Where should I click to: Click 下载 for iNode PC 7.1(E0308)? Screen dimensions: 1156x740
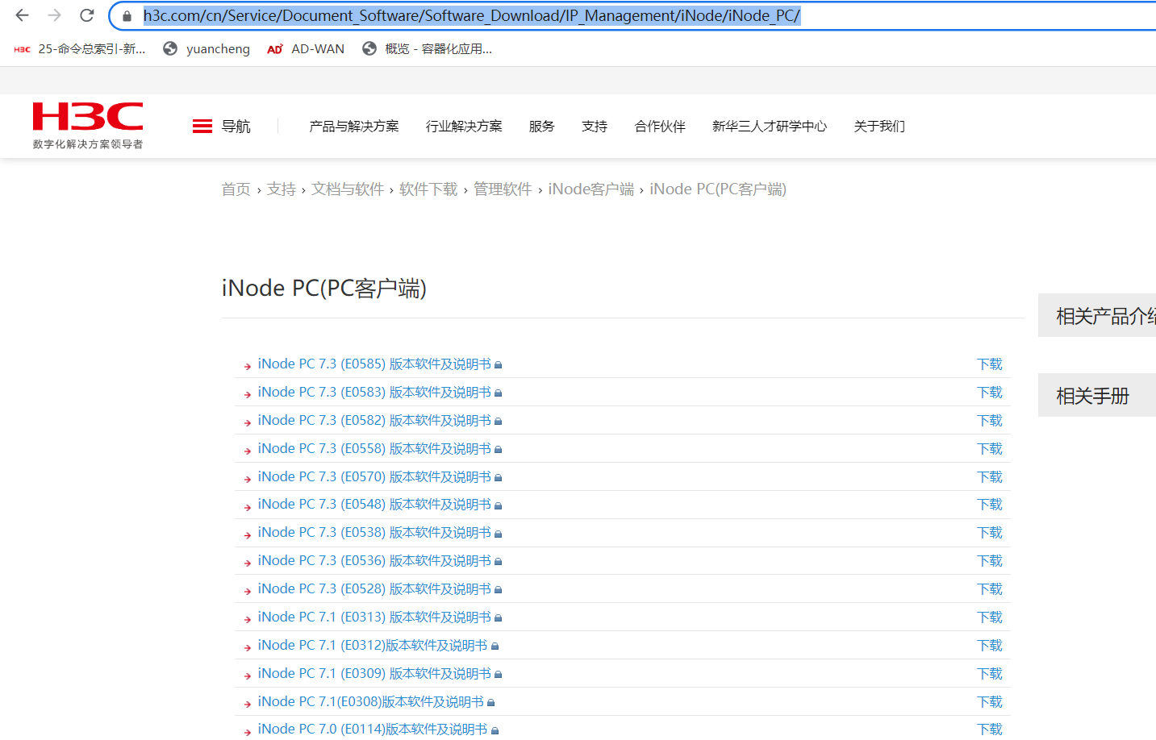click(x=990, y=702)
